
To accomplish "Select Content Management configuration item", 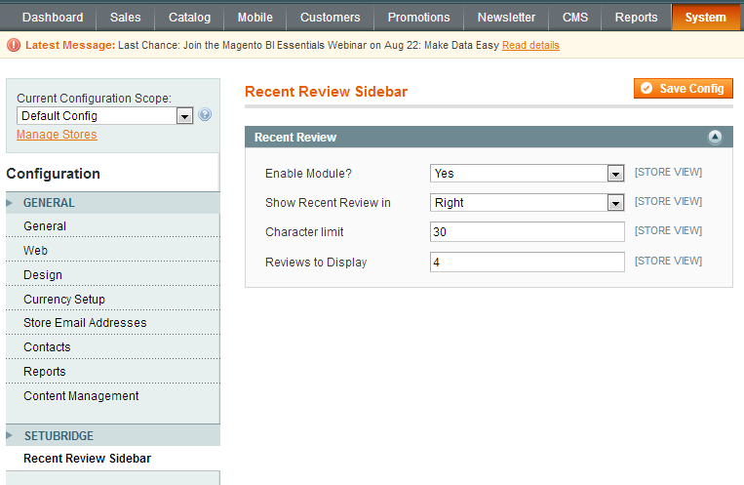I will pyautogui.click(x=81, y=396).
